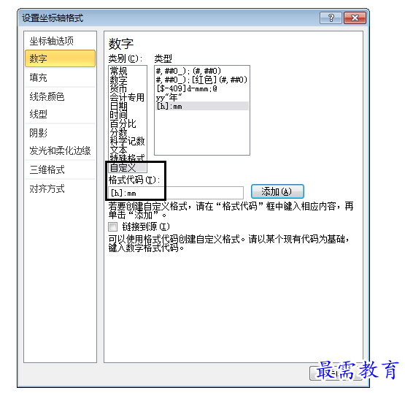Select 时间 in category list
Image resolution: width=405 pixels, height=393 pixels.
pos(127,115)
